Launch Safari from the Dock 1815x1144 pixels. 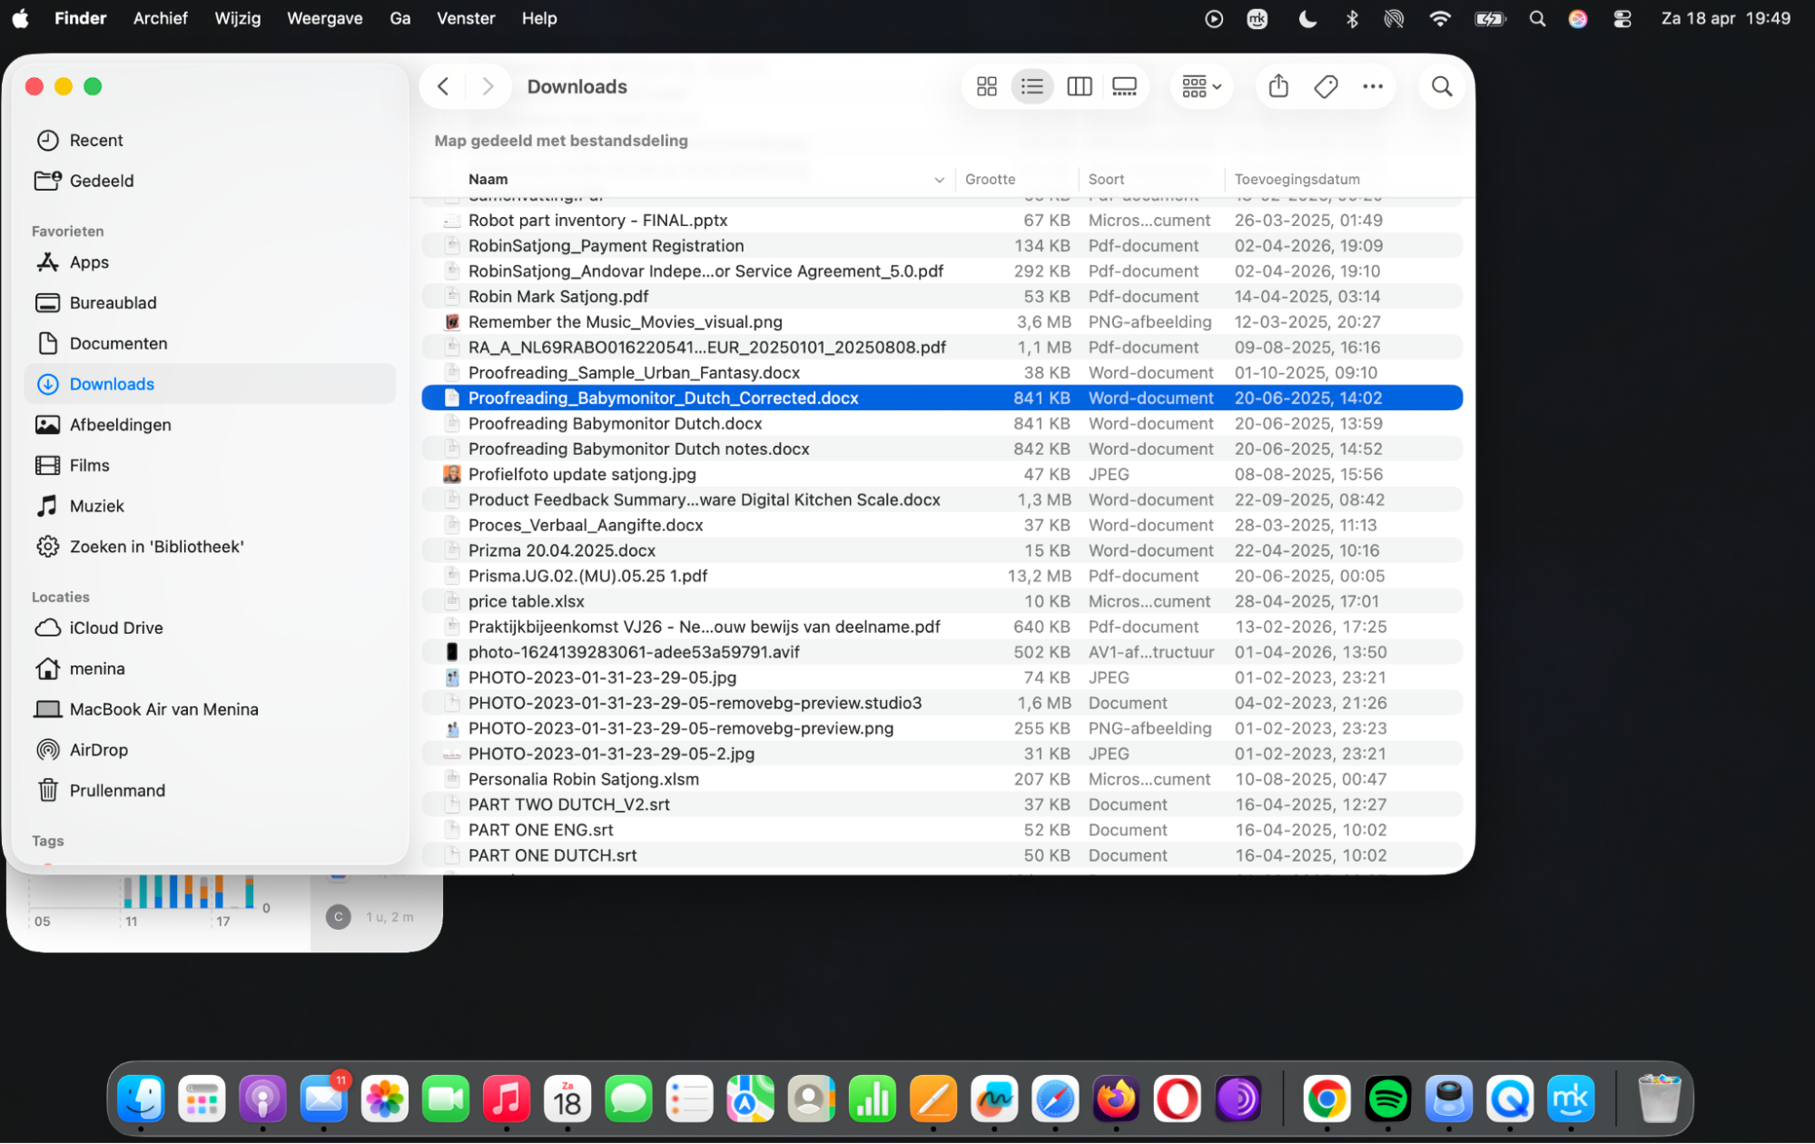[x=1056, y=1099]
